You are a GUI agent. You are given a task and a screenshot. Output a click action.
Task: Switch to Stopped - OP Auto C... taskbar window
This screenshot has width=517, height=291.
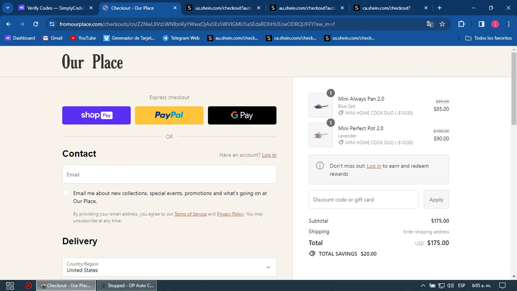[x=127, y=285]
